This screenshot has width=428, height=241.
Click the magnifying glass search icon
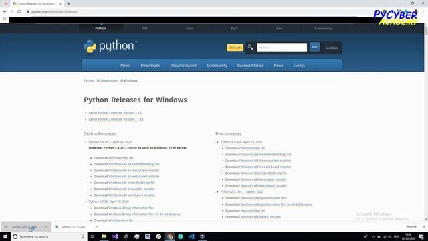point(250,48)
